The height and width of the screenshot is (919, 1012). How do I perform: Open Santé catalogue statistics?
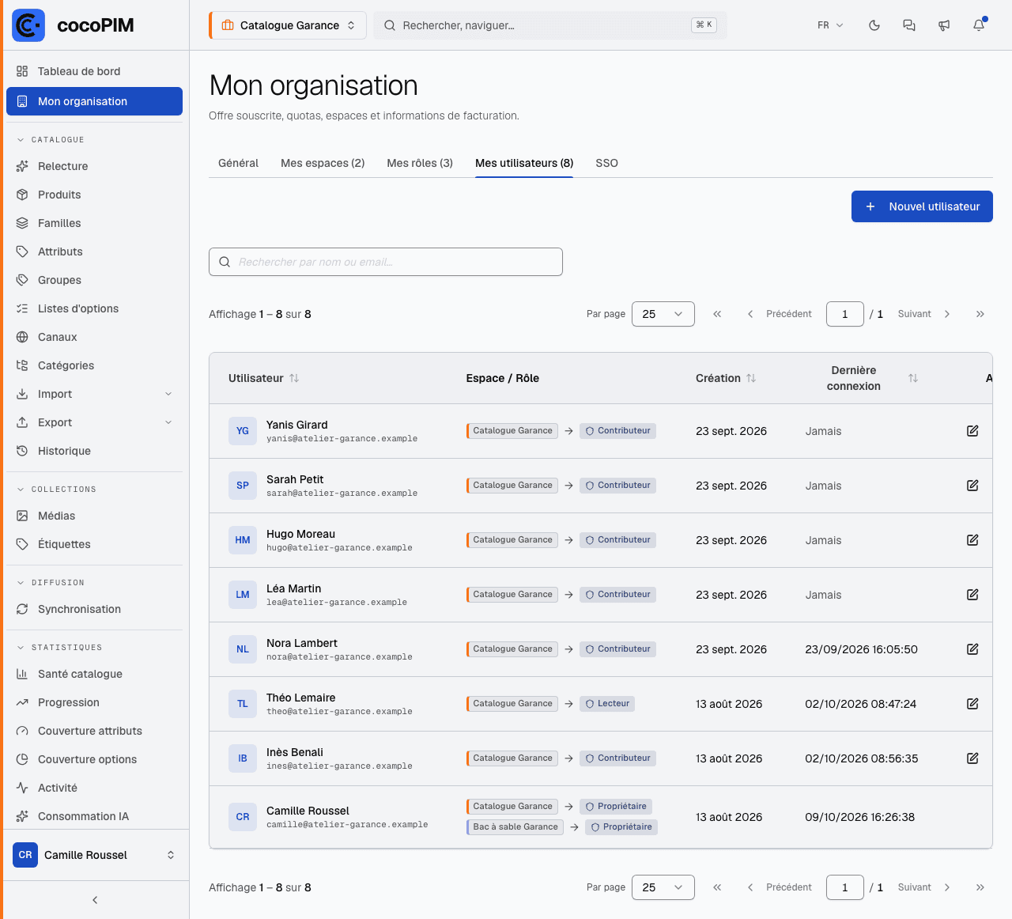pyautogui.click(x=95, y=674)
